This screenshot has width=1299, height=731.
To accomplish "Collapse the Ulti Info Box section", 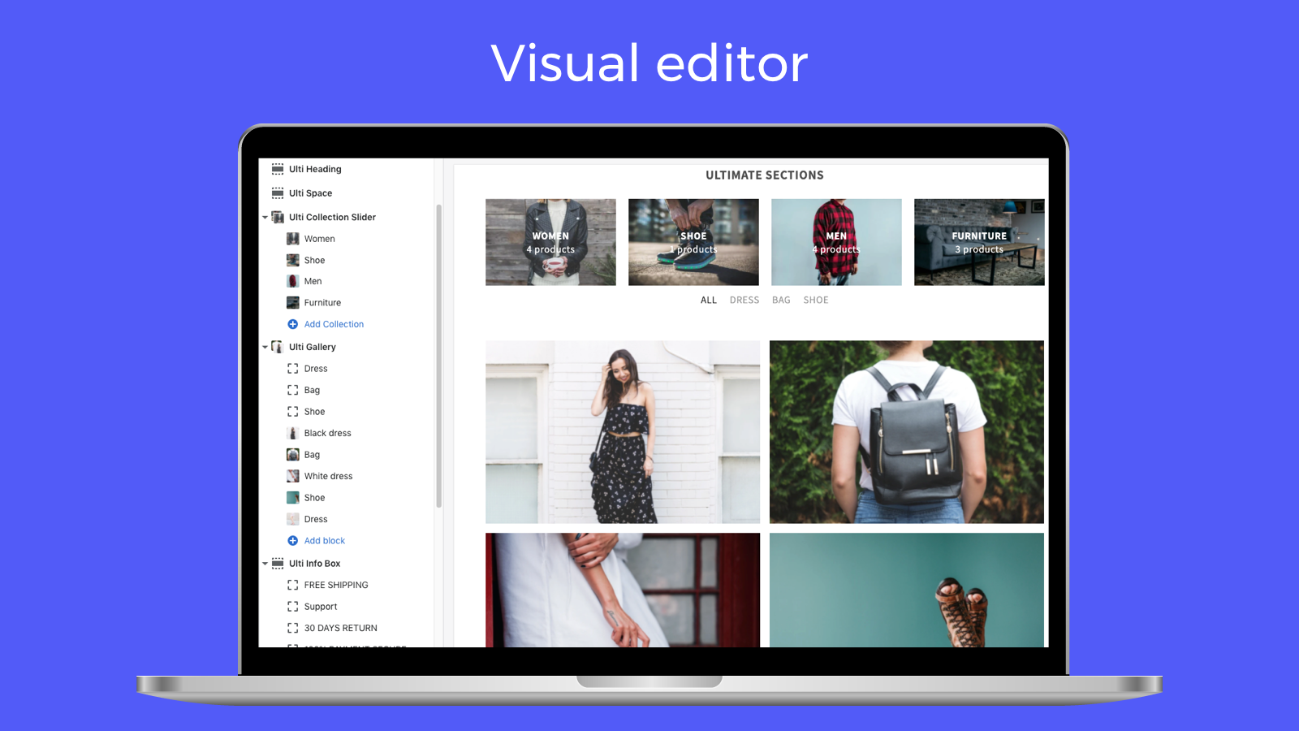I will pyautogui.click(x=264, y=563).
